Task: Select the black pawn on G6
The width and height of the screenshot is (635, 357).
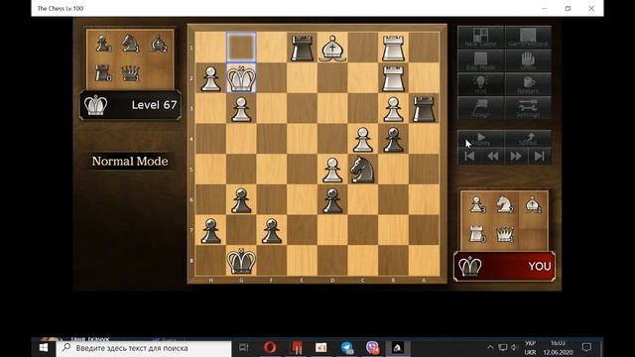Action: click(241, 199)
